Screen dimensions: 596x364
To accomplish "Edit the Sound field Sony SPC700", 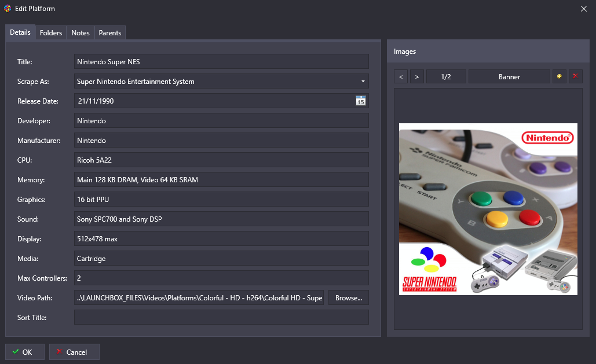I will pos(221,219).
